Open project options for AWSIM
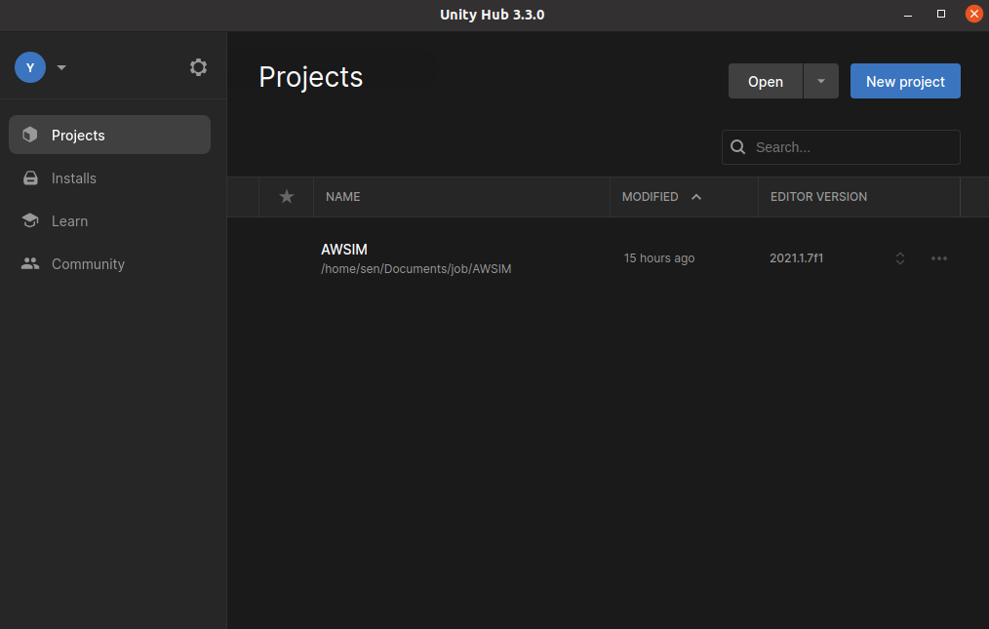The width and height of the screenshot is (989, 629). click(x=938, y=257)
